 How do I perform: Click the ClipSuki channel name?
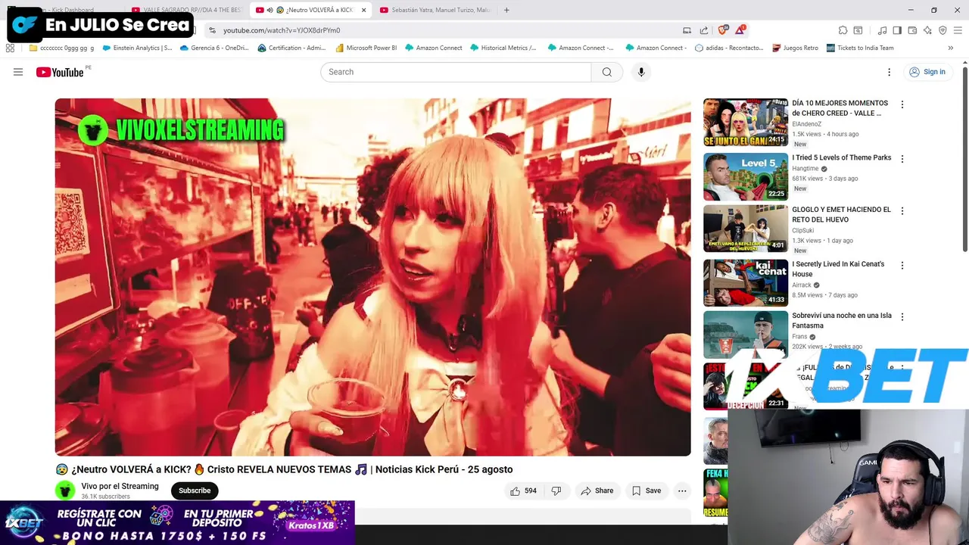click(803, 231)
